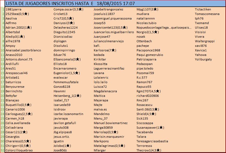Click the Femmemuyfatale cell
This screenshot has width=226, height=153.
point(66,82)
